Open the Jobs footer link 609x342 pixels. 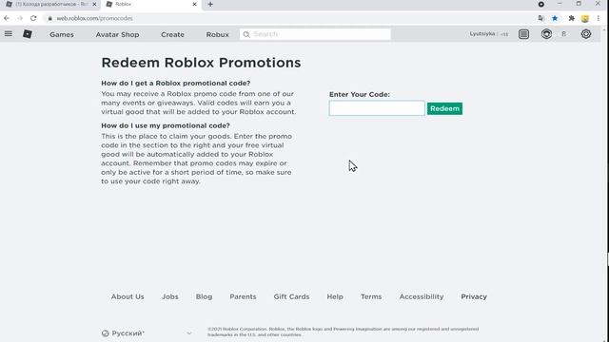coord(170,296)
